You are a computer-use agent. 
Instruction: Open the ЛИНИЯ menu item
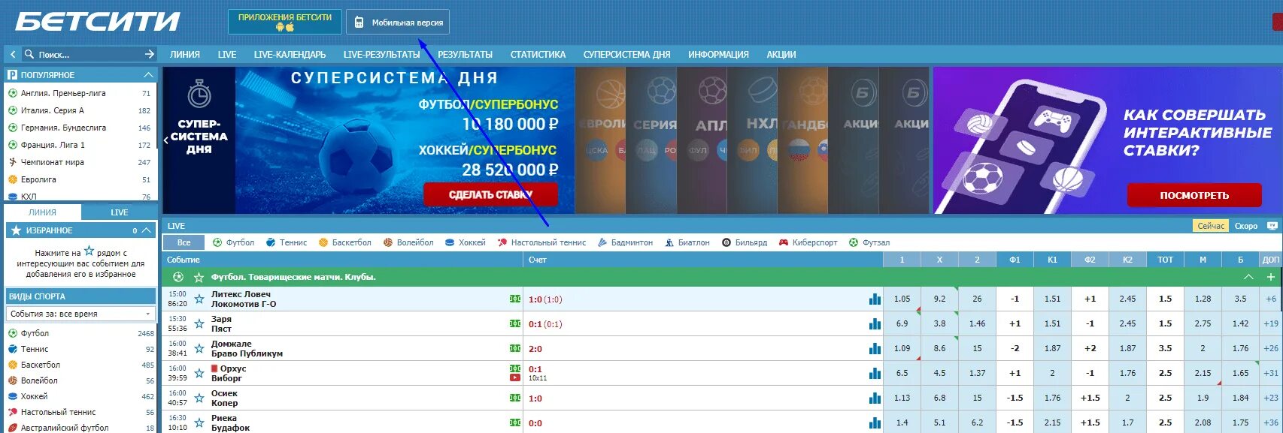[x=185, y=54]
